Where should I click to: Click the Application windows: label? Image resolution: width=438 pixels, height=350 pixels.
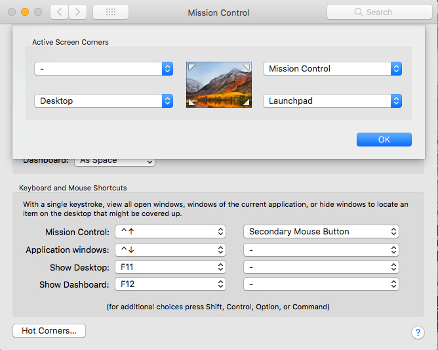click(x=68, y=250)
